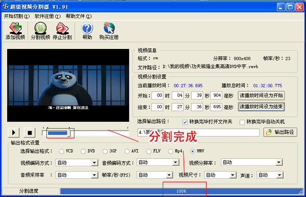This screenshot has height=197, width=306.
Task: Stop the video preview playback
Action: pos(30,133)
